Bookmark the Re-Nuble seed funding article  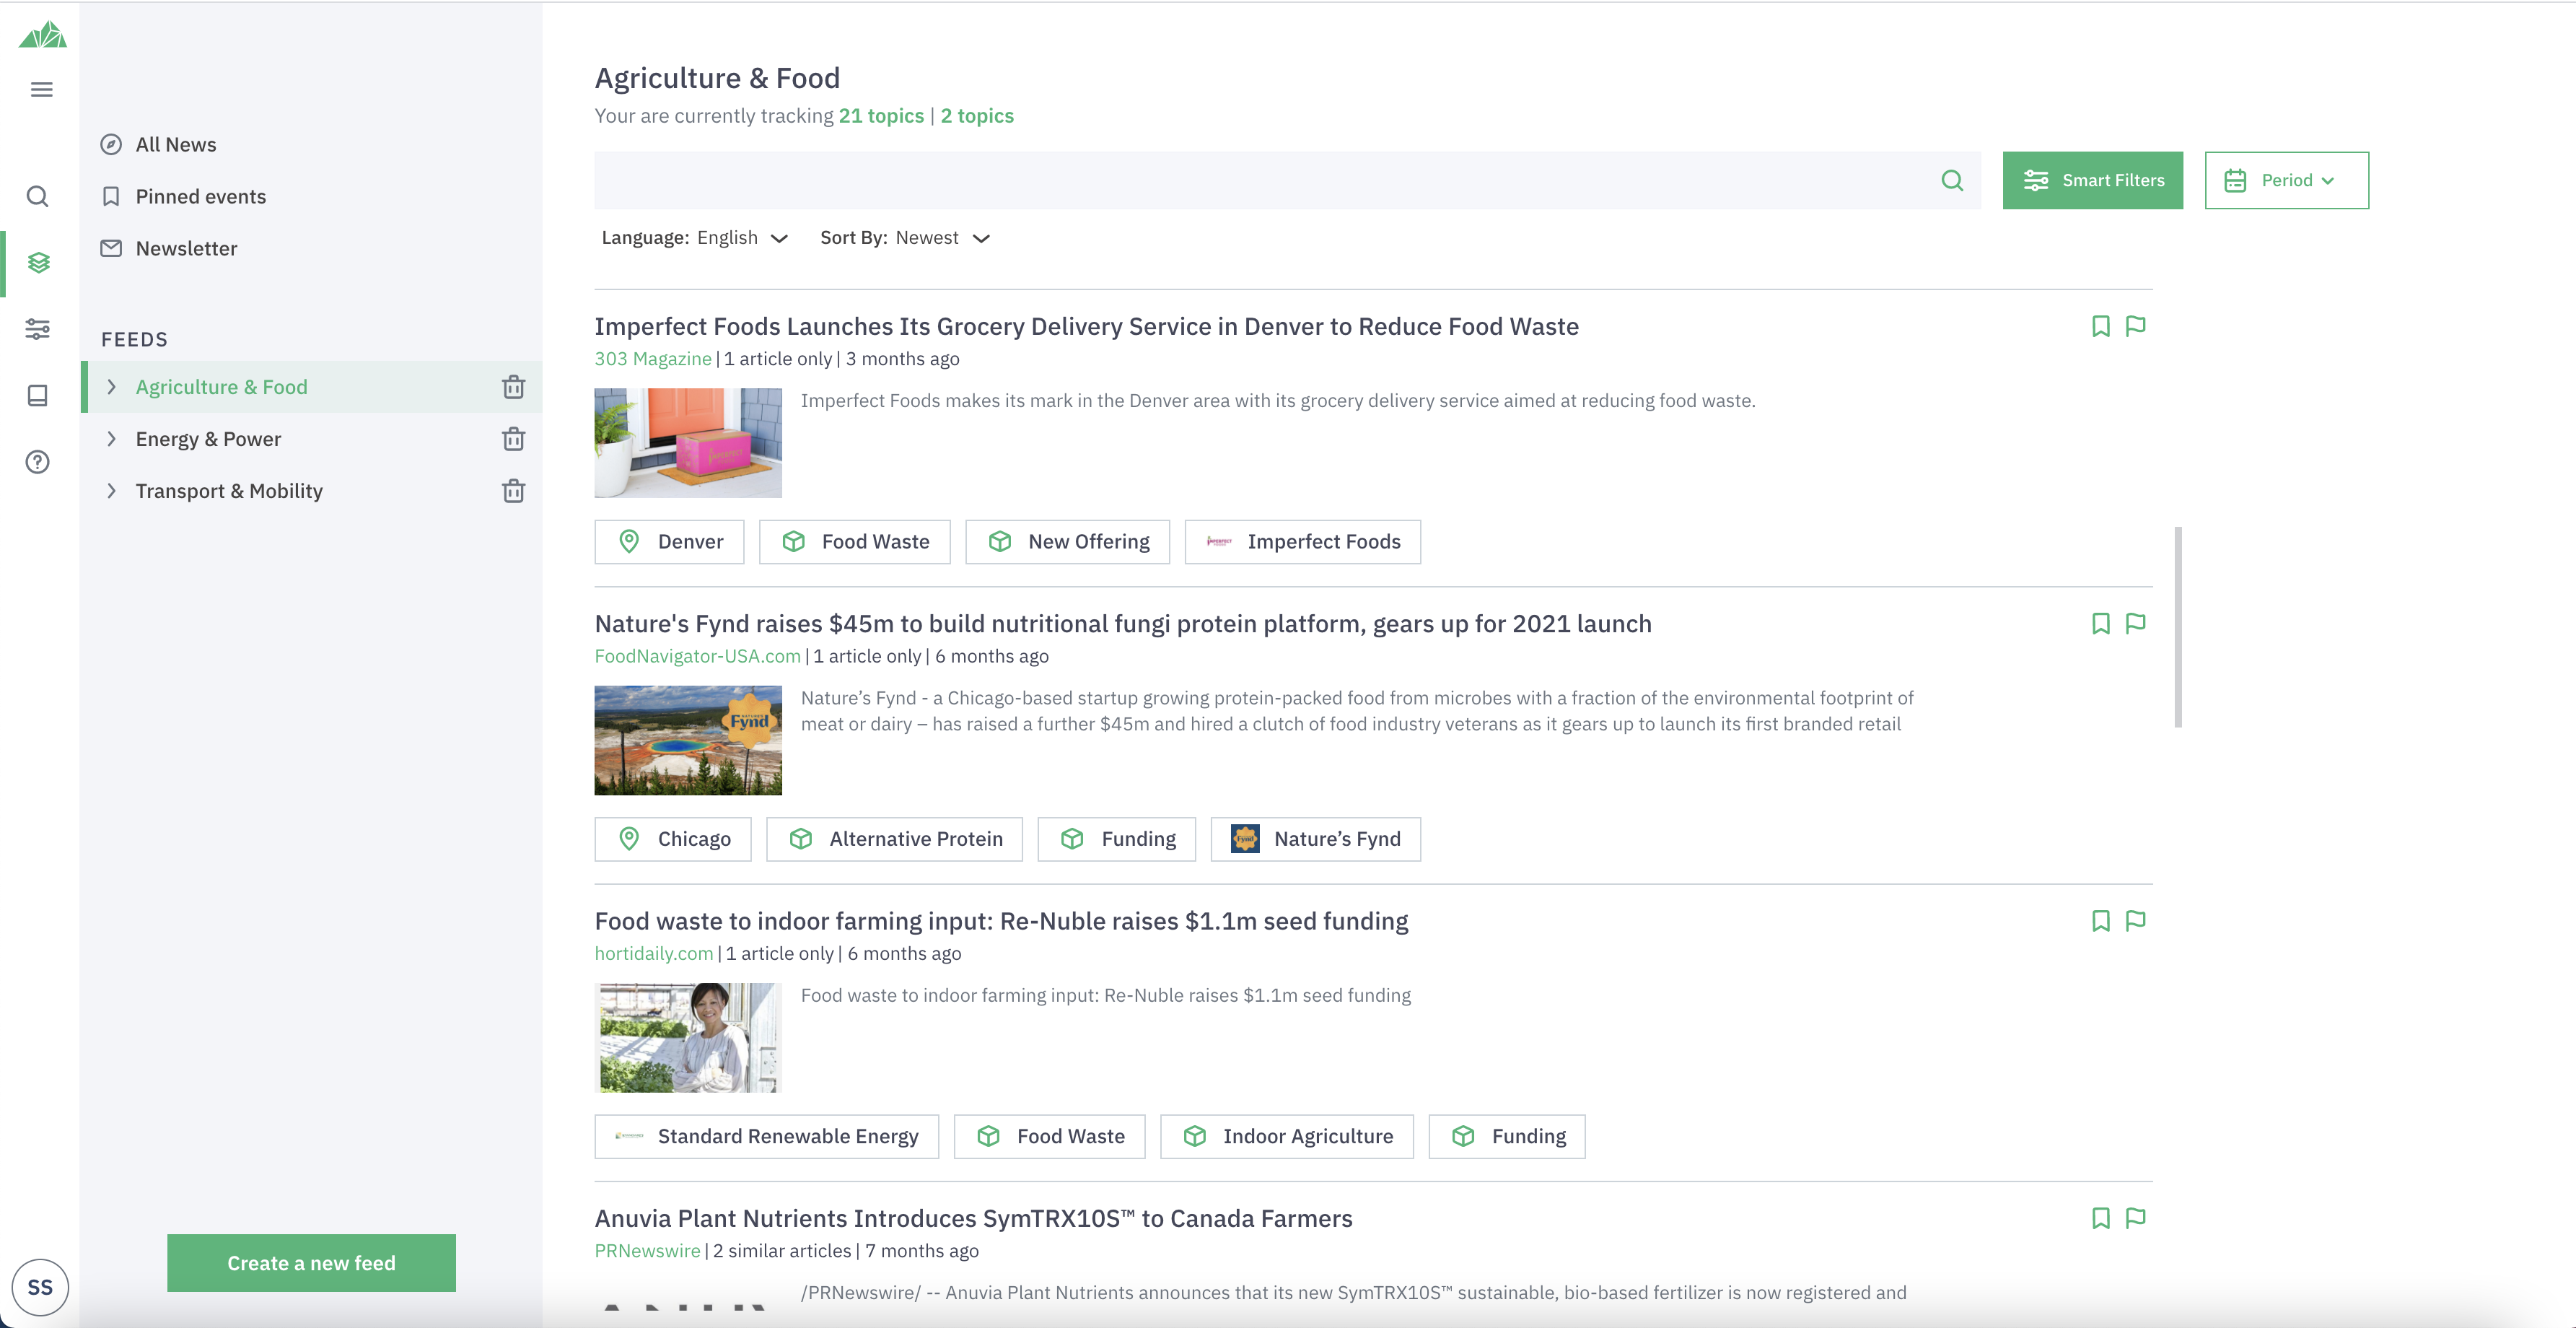point(2100,921)
